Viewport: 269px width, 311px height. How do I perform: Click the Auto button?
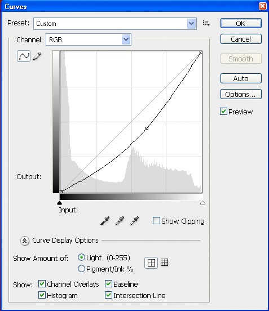[241, 78]
